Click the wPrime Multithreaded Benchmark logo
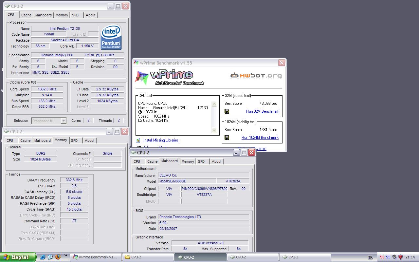 click(x=170, y=77)
